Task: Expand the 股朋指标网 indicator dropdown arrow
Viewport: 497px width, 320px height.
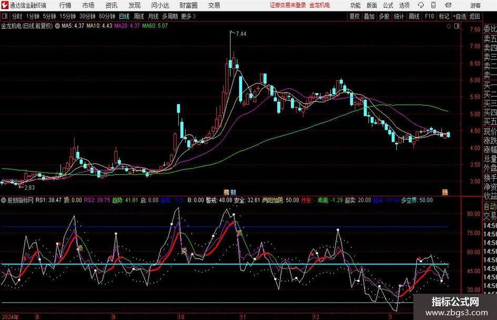Action: pos(4,200)
